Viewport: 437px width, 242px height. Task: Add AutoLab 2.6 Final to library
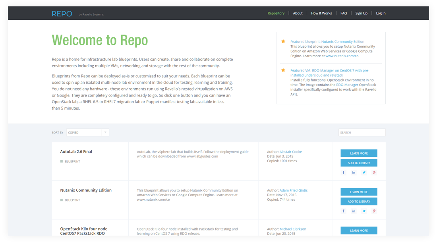(x=359, y=163)
